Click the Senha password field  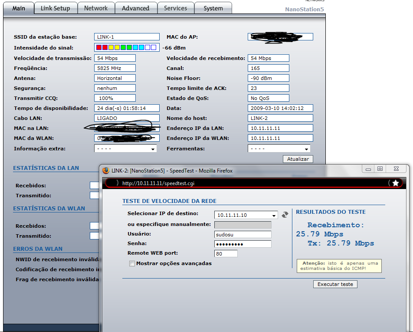243,244
